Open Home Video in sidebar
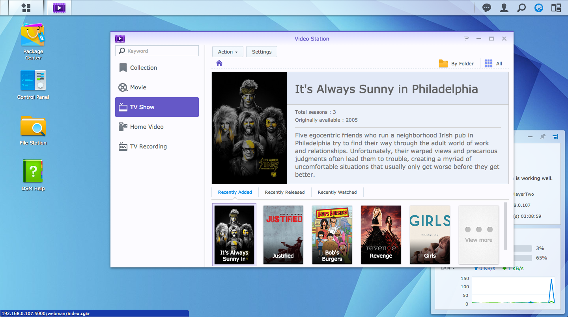The width and height of the screenshot is (568, 317). click(x=157, y=127)
